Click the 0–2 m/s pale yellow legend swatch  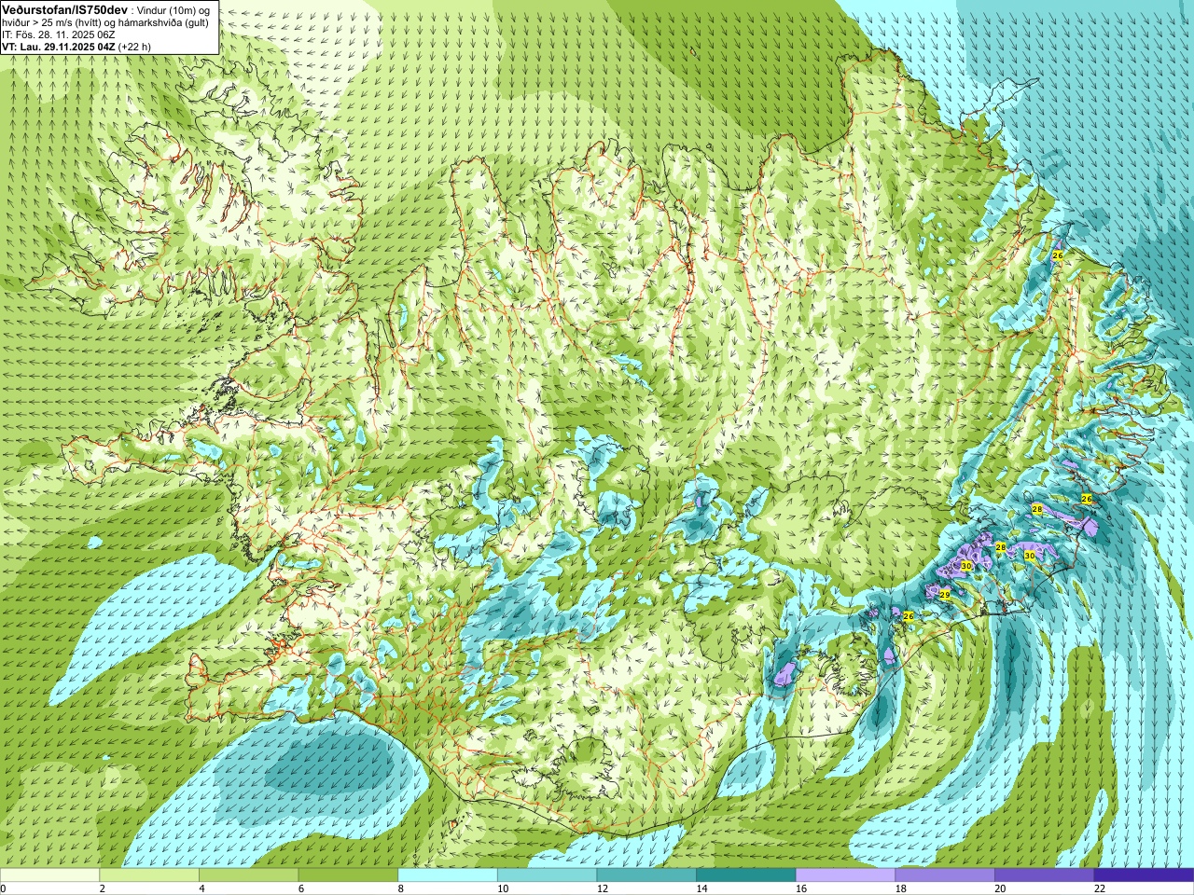49,875
